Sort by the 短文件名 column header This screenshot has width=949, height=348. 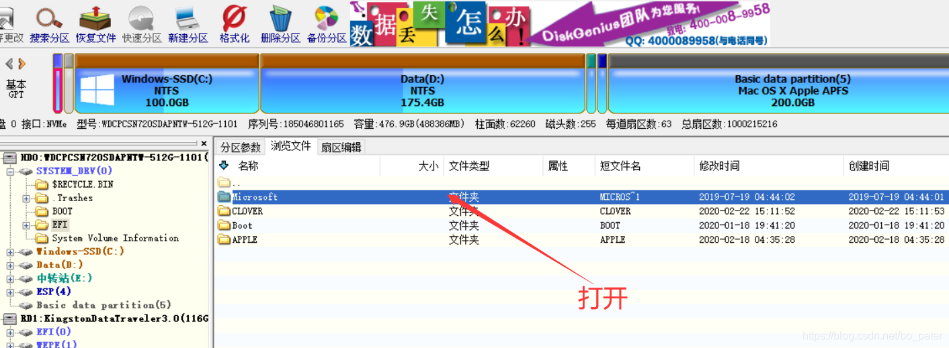pos(644,166)
